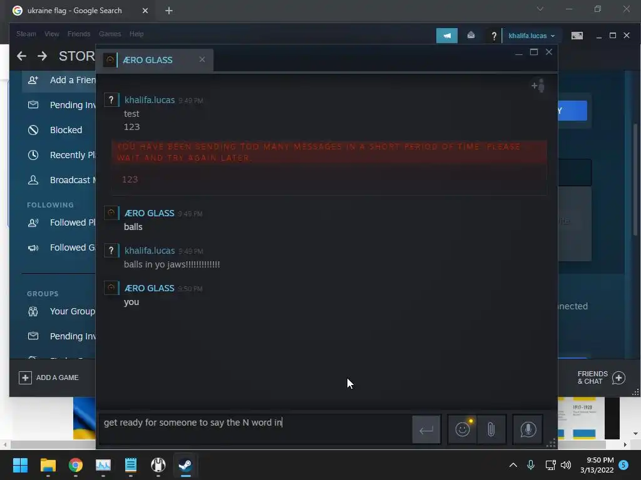Click ÆRO GLASS name above you message
Viewport: 641px width, 480px height.
click(x=149, y=288)
